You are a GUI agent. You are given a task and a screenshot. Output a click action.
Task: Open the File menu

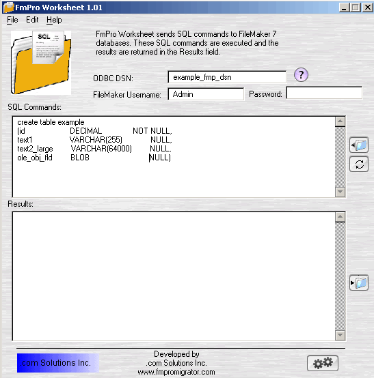(12, 20)
